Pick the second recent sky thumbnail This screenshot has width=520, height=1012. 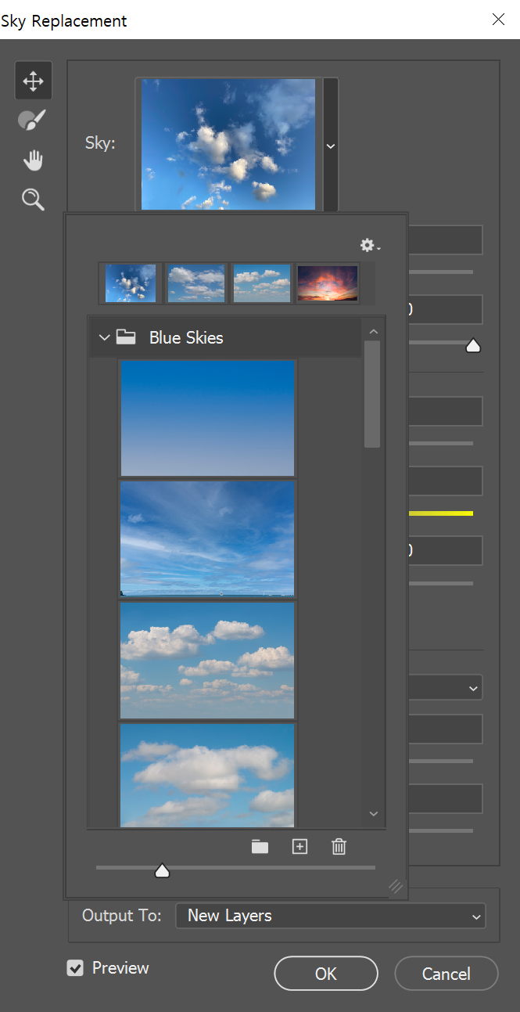click(196, 283)
